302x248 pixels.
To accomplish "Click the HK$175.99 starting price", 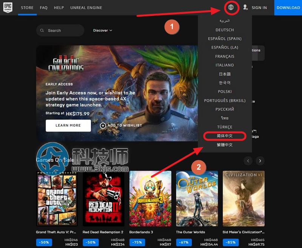I will [78, 114].
